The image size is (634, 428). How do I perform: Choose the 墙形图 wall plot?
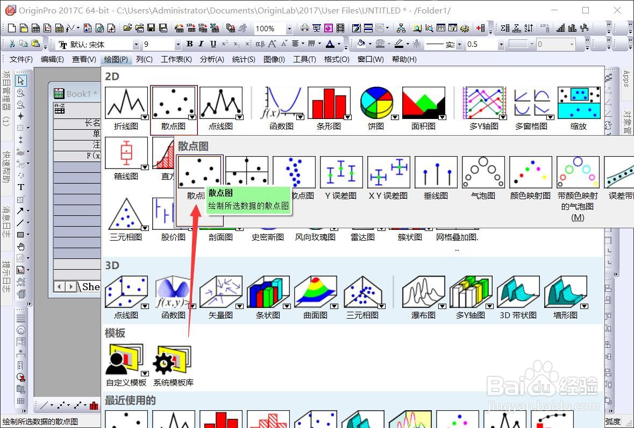(x=565, y=292)
